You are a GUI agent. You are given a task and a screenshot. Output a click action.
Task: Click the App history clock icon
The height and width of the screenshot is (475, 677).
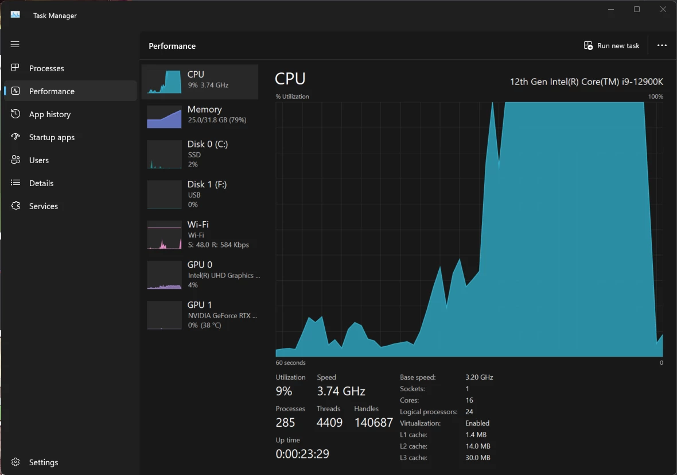(15, 114)
